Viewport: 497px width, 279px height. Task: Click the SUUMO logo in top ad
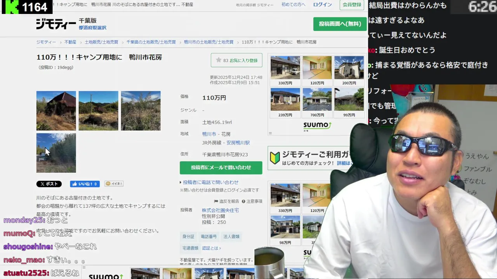click(x=317, y=126)
